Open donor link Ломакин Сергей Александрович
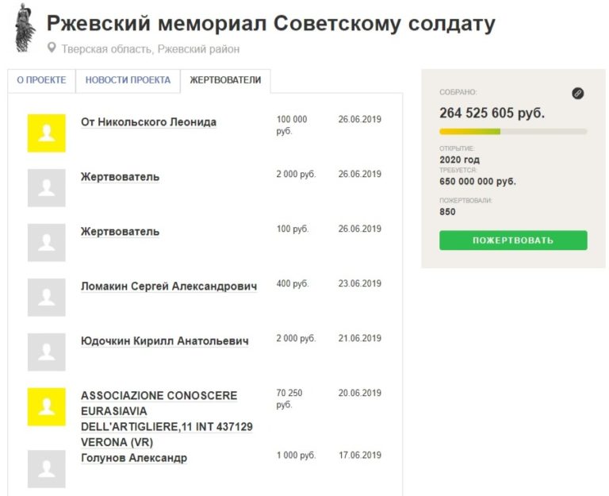The width and height of the screenshot is (609, 496). (169, 286)
